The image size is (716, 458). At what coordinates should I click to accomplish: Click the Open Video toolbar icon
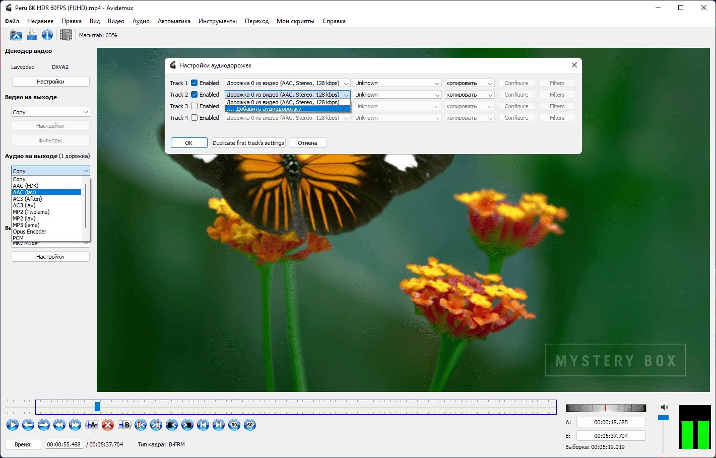point(16,35)
